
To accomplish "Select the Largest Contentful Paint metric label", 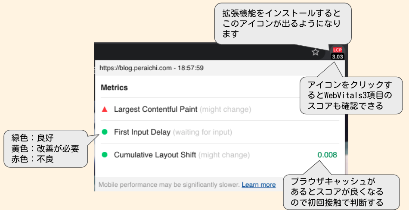I will pyautogui.click(x=155, y=110).
